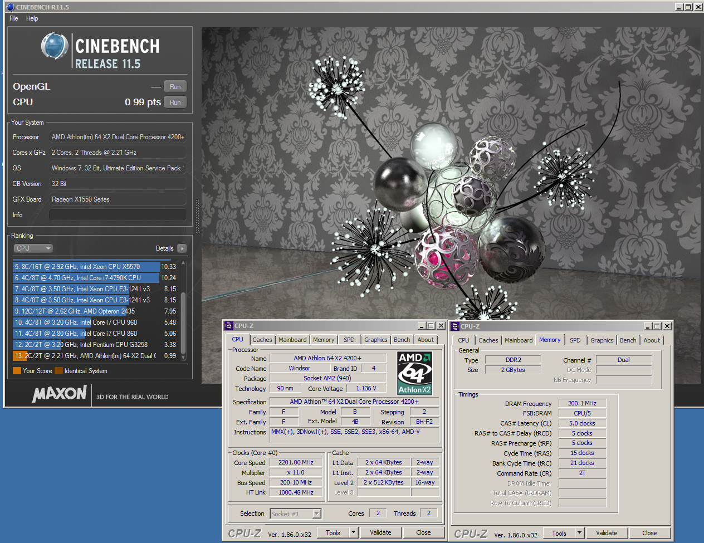This screenshot has height=543, width=704.
Task: Click the ranking list scroll down arrow
Action: tap(183, 358)
